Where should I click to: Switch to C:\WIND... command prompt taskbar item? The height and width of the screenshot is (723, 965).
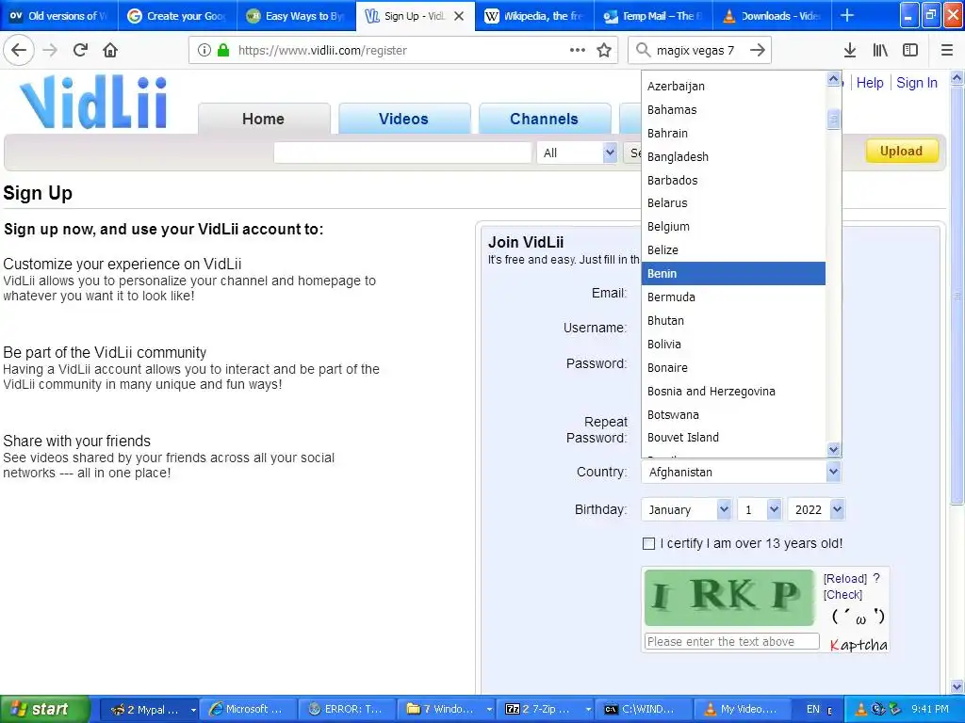coord(644,709)
